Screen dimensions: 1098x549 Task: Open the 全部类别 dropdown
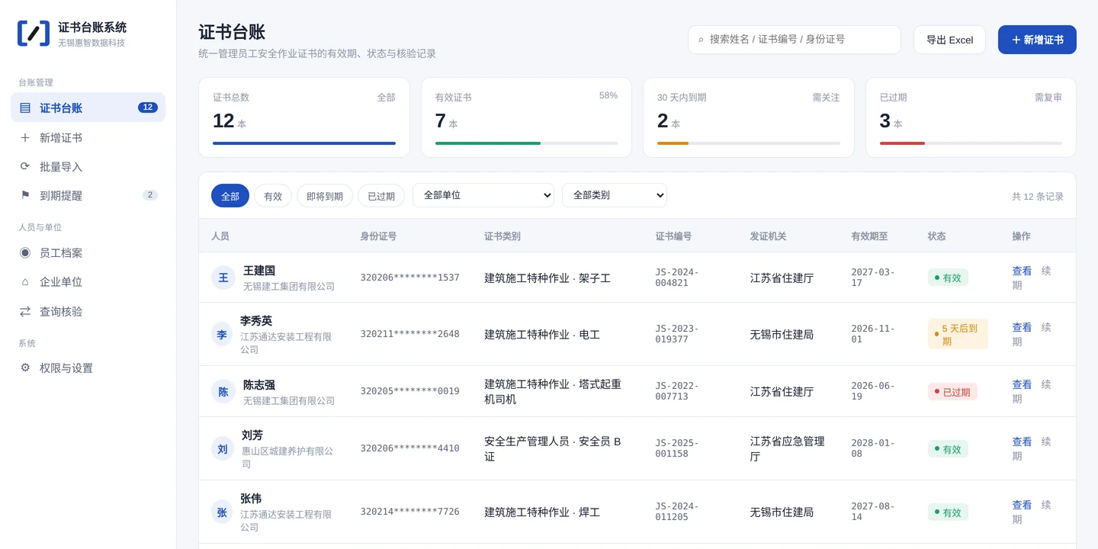(615, 195)
